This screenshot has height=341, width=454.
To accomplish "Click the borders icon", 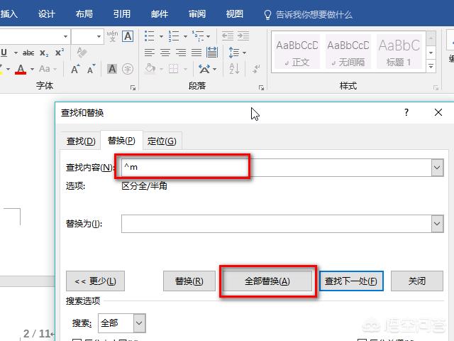I will tap(173, 69).
